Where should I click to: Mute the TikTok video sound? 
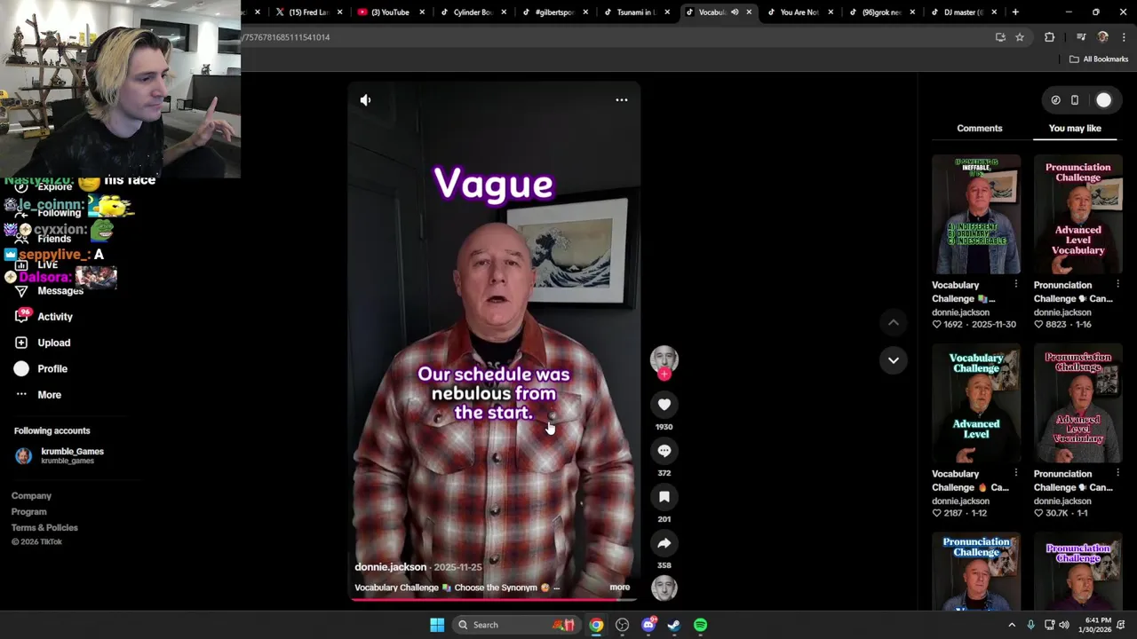[x=365, y=100]
